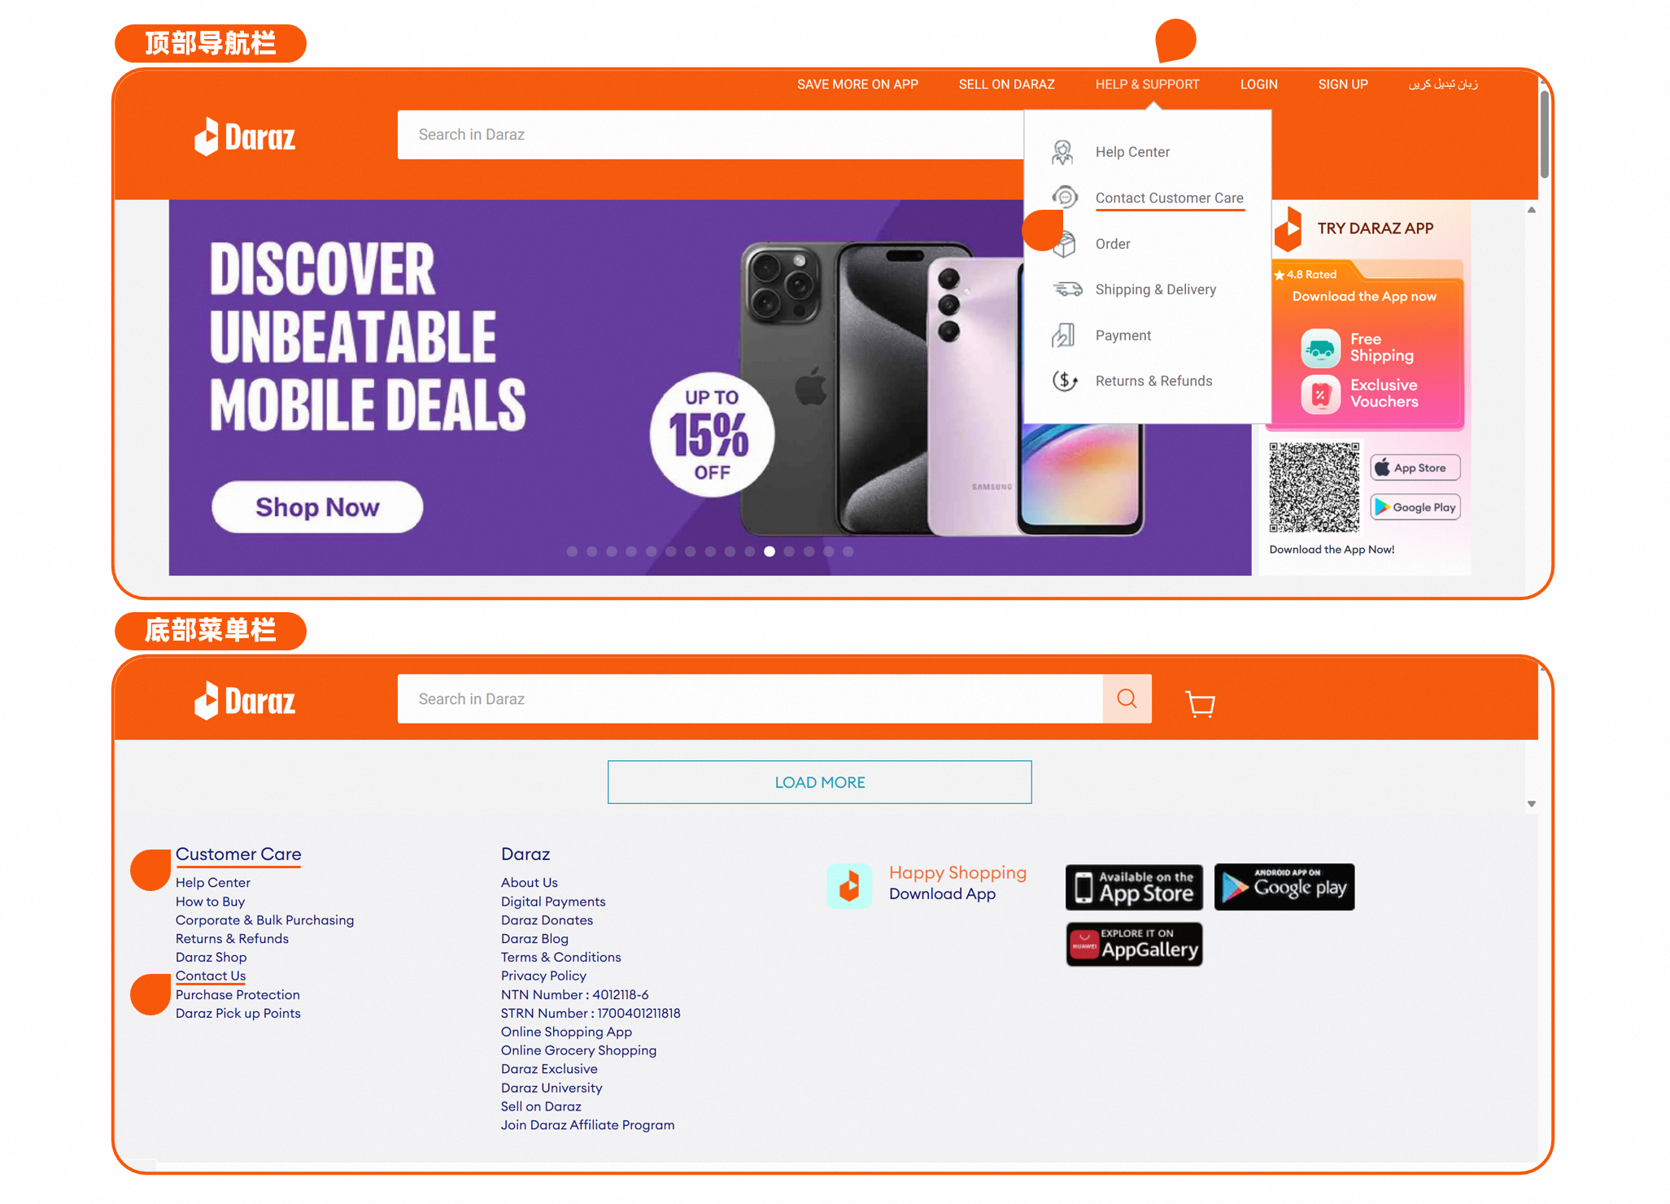This screenshot has width=1670, height=1204.
Task: Click the Returns & Refunds dollar icon
Action: (x=1065, y=380)
